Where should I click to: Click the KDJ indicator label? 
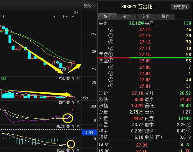pos(62,102)
